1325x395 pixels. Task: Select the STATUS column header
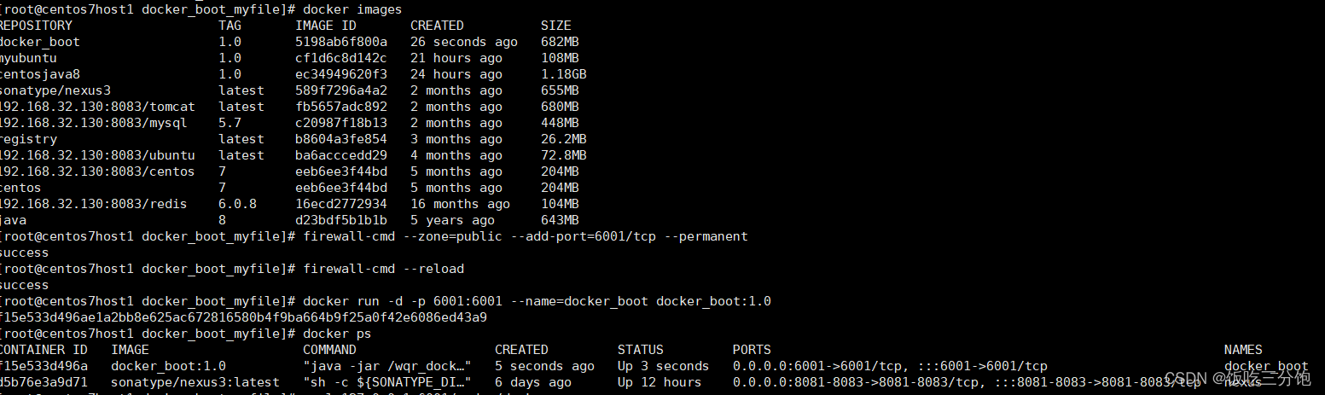click(641, 350)
